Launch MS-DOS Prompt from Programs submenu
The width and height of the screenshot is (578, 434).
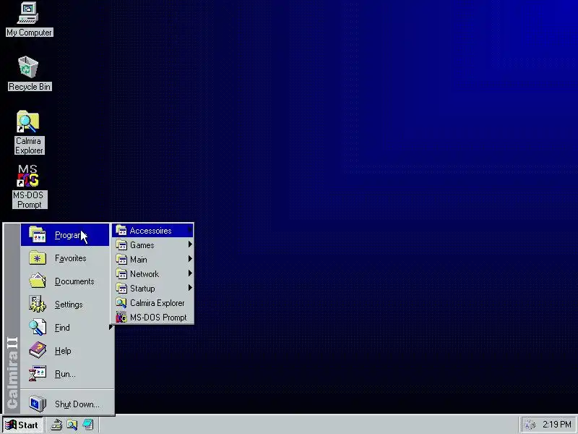(152, 318)
